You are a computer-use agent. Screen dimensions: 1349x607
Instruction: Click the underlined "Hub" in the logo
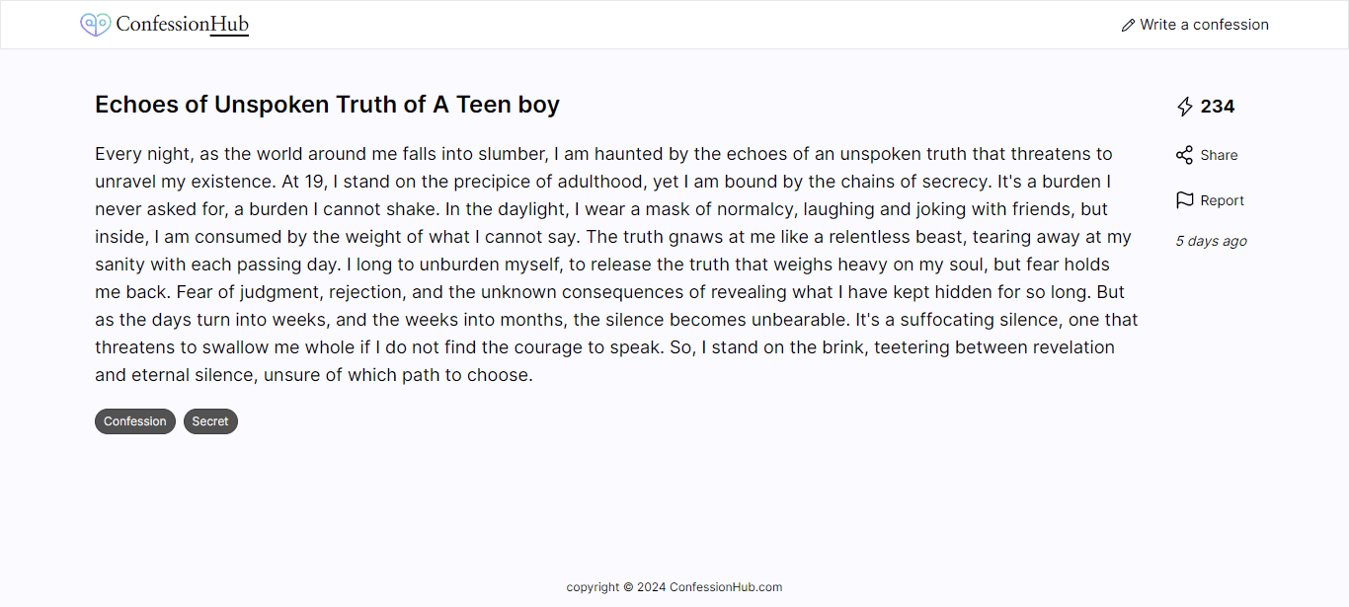point(230,25)
